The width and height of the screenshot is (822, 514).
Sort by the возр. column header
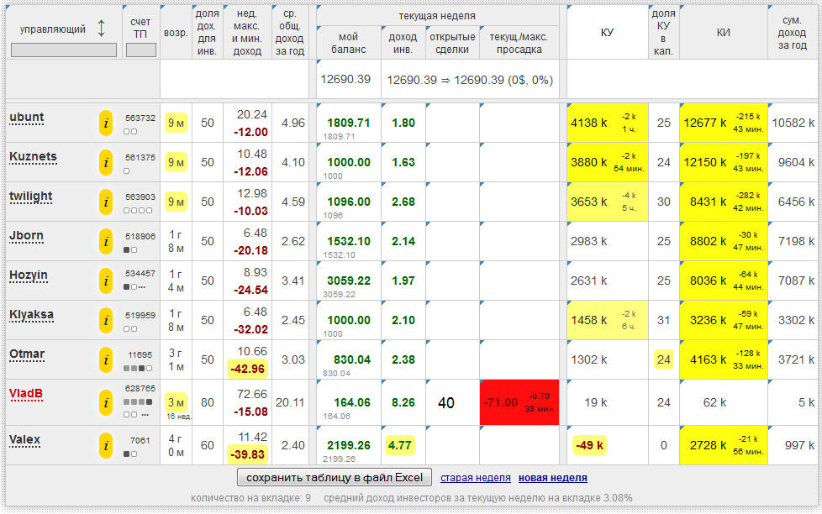click(176, 33)
